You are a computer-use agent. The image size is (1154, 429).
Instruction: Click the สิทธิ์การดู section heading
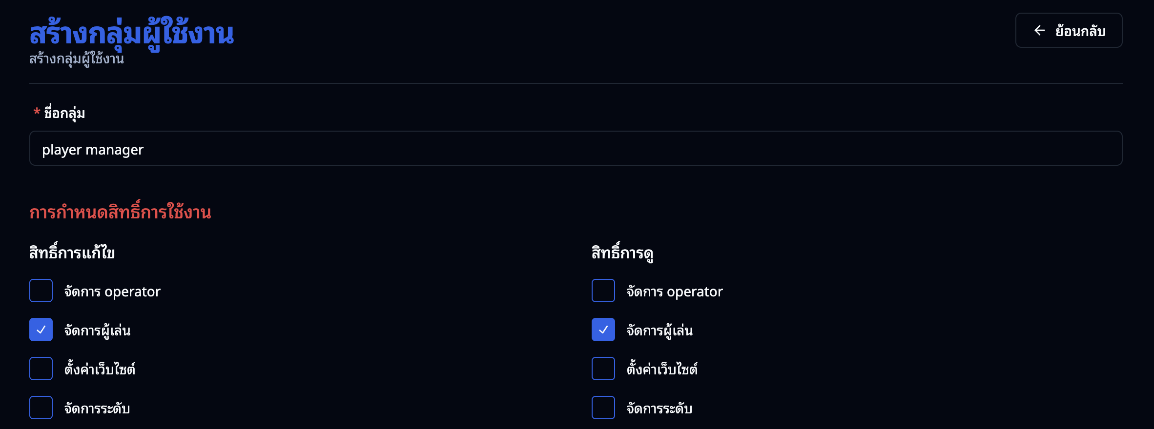pyautogui.click(x=622, y=253)
